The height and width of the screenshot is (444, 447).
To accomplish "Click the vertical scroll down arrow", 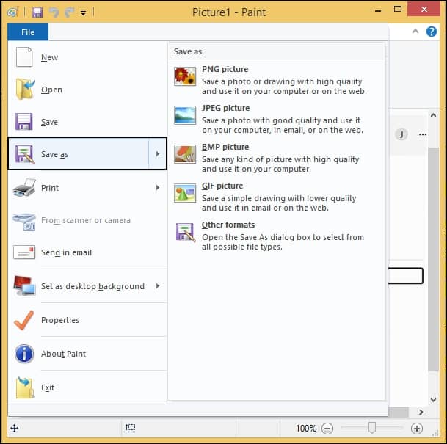I will pyautogui.click(x=433, y=399).
